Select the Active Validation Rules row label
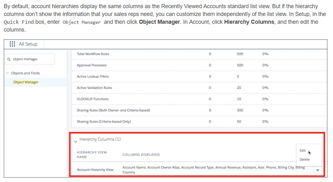Image resolution: width=333 pixels, height=182 pixels. tap(94, 88)
